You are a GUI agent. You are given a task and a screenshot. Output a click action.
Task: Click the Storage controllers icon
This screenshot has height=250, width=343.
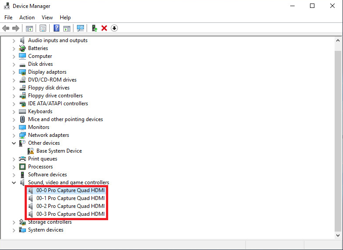pyautogui.click(x=22, y=222)
